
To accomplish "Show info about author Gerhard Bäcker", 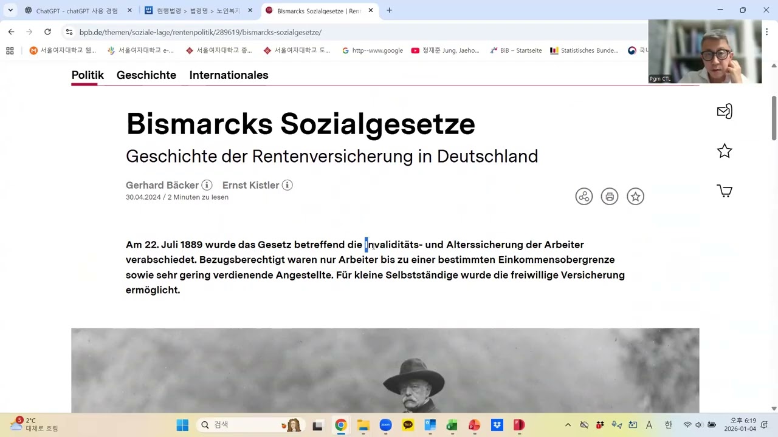I will click(207, 185).
